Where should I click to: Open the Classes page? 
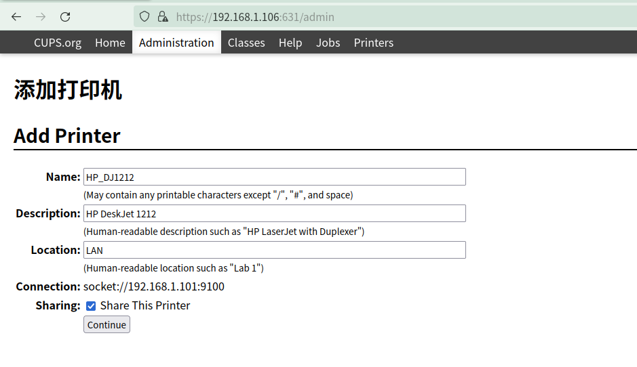(246, 43)
